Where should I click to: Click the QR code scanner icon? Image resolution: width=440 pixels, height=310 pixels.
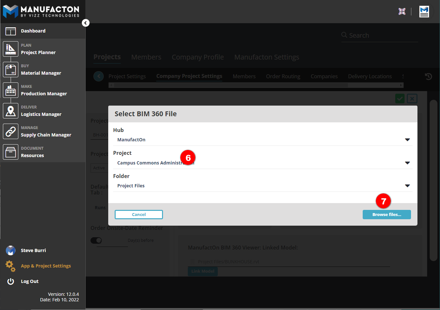click(x=402, y=12)
